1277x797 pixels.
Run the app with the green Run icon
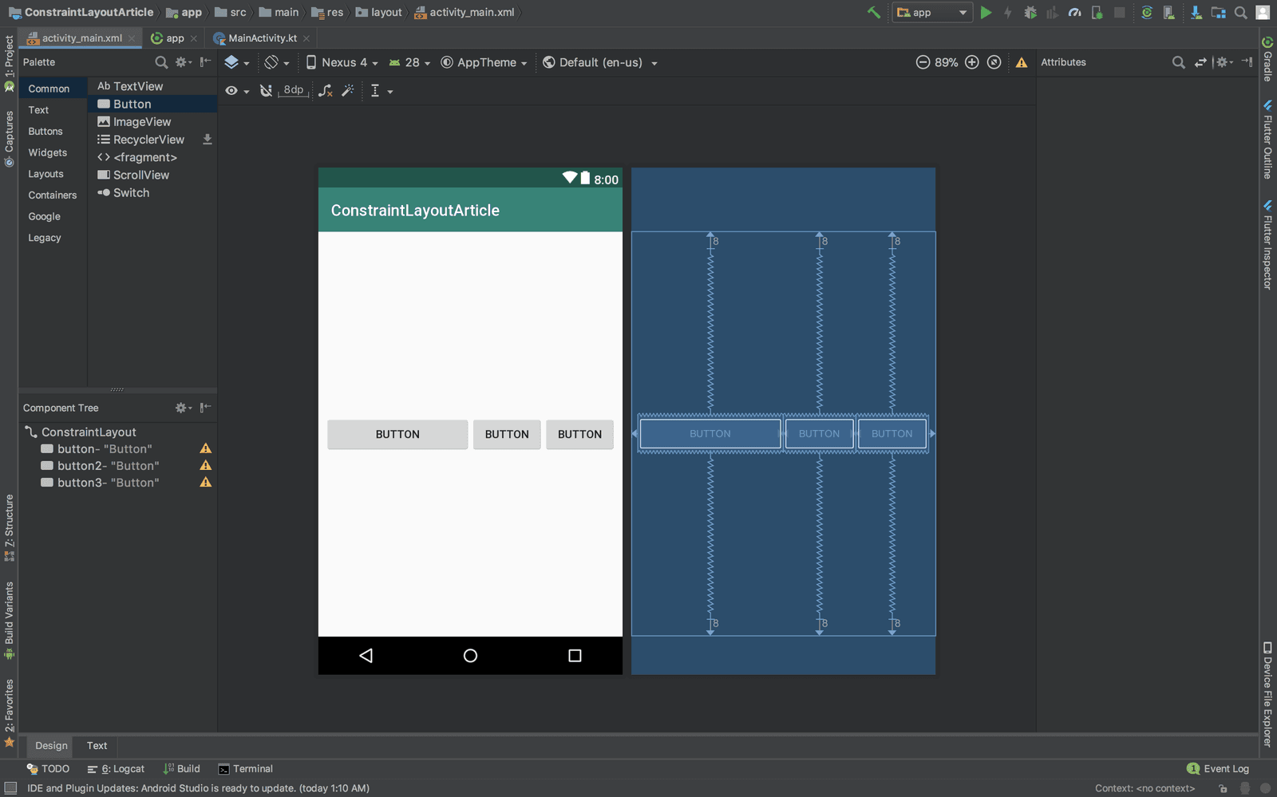pyautogui.click(x=986, y=13)
